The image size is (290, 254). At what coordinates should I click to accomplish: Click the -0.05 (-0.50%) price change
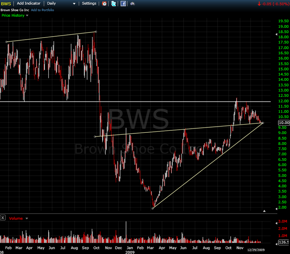(x=273, y=4)
